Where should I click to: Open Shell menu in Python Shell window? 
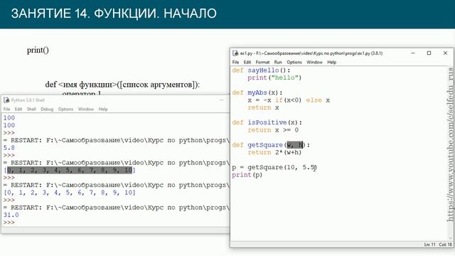click(31, 109)
